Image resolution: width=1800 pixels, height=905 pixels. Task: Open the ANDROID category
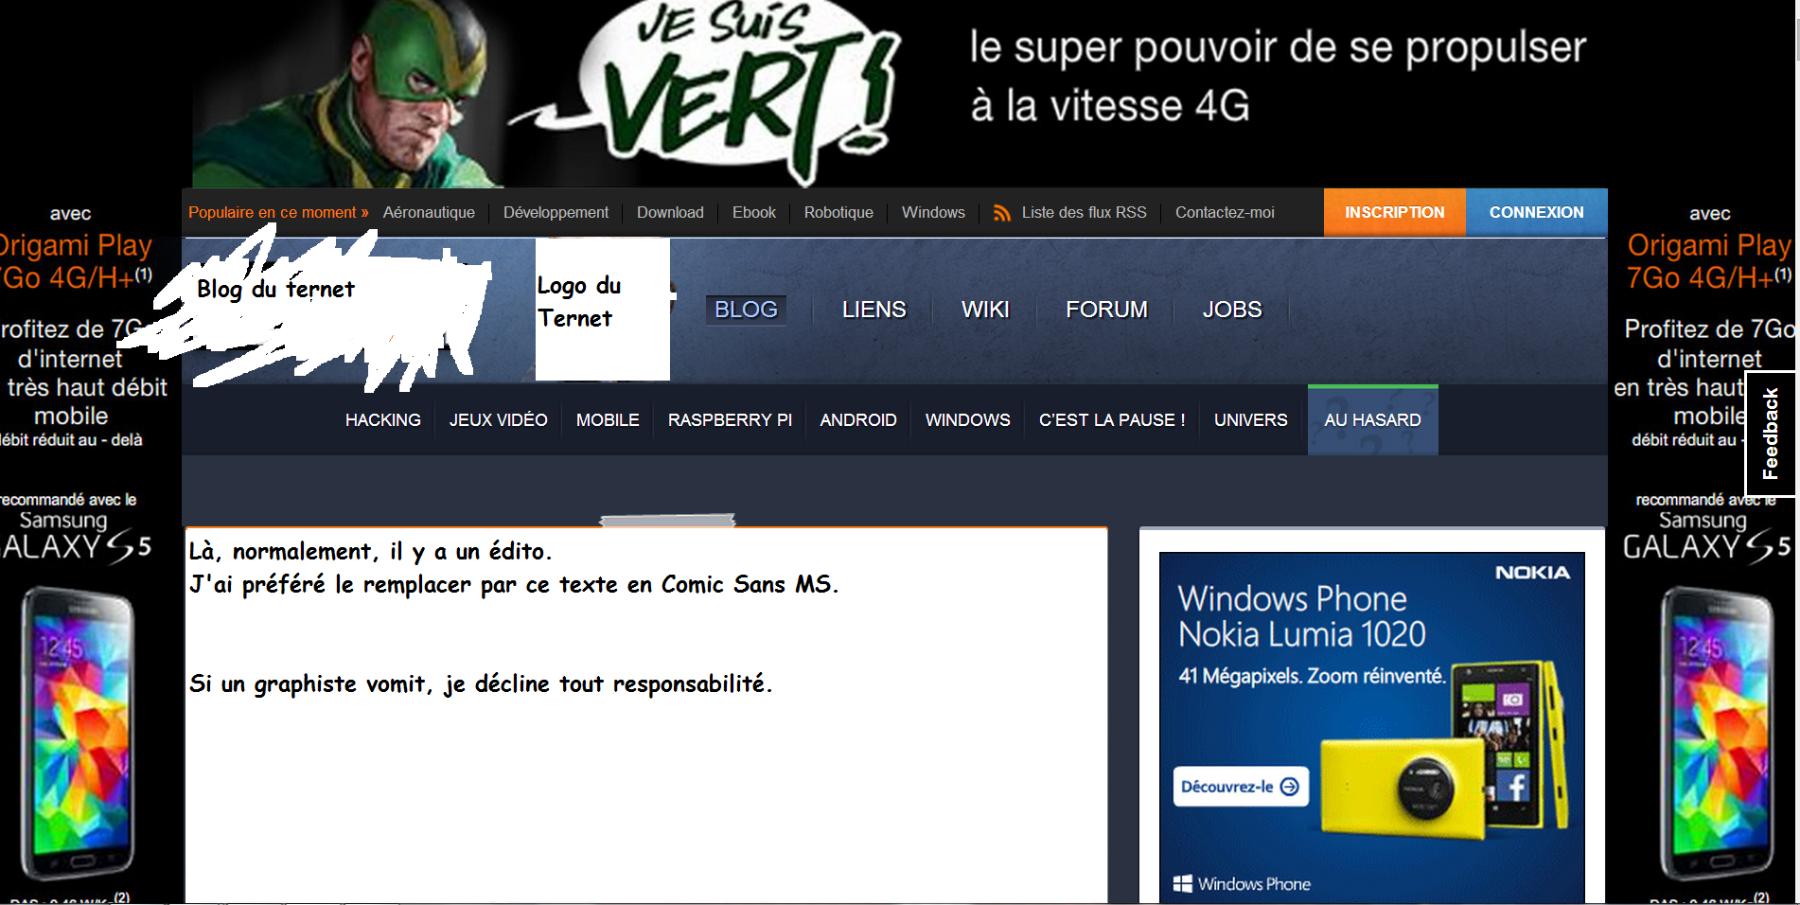click(x=858, y=420)
